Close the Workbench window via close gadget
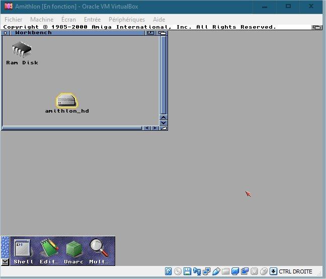The width and height of the screenshot is (326, 279). 6,33
